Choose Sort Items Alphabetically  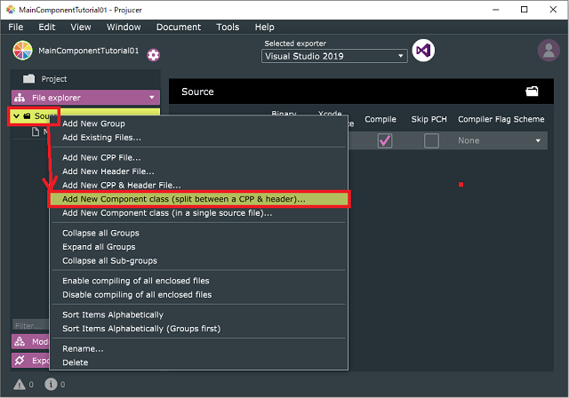click(198, 315)
